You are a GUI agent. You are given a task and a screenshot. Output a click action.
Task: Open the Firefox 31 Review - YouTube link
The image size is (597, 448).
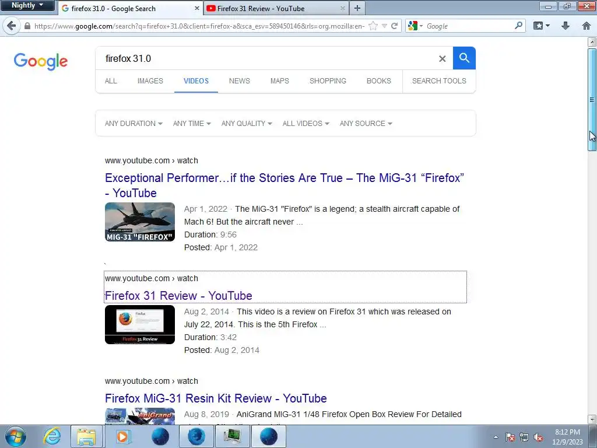click(178, 296)
